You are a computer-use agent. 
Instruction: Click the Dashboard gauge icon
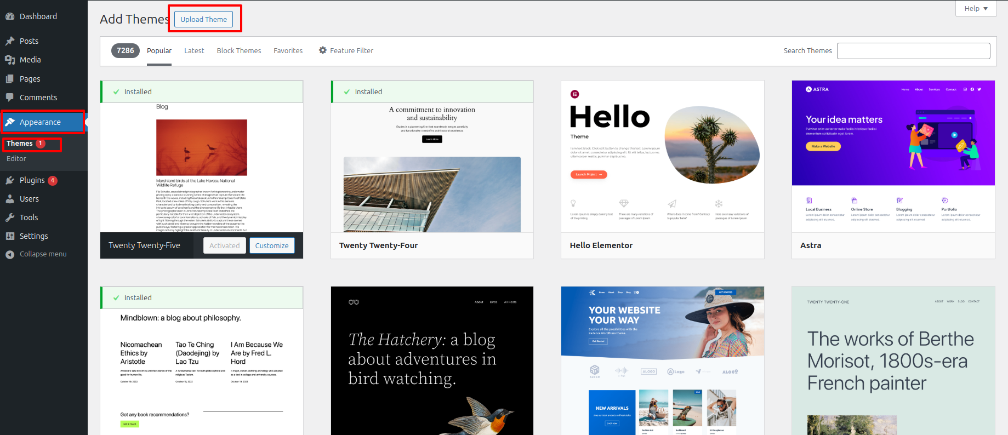[10, 16]
